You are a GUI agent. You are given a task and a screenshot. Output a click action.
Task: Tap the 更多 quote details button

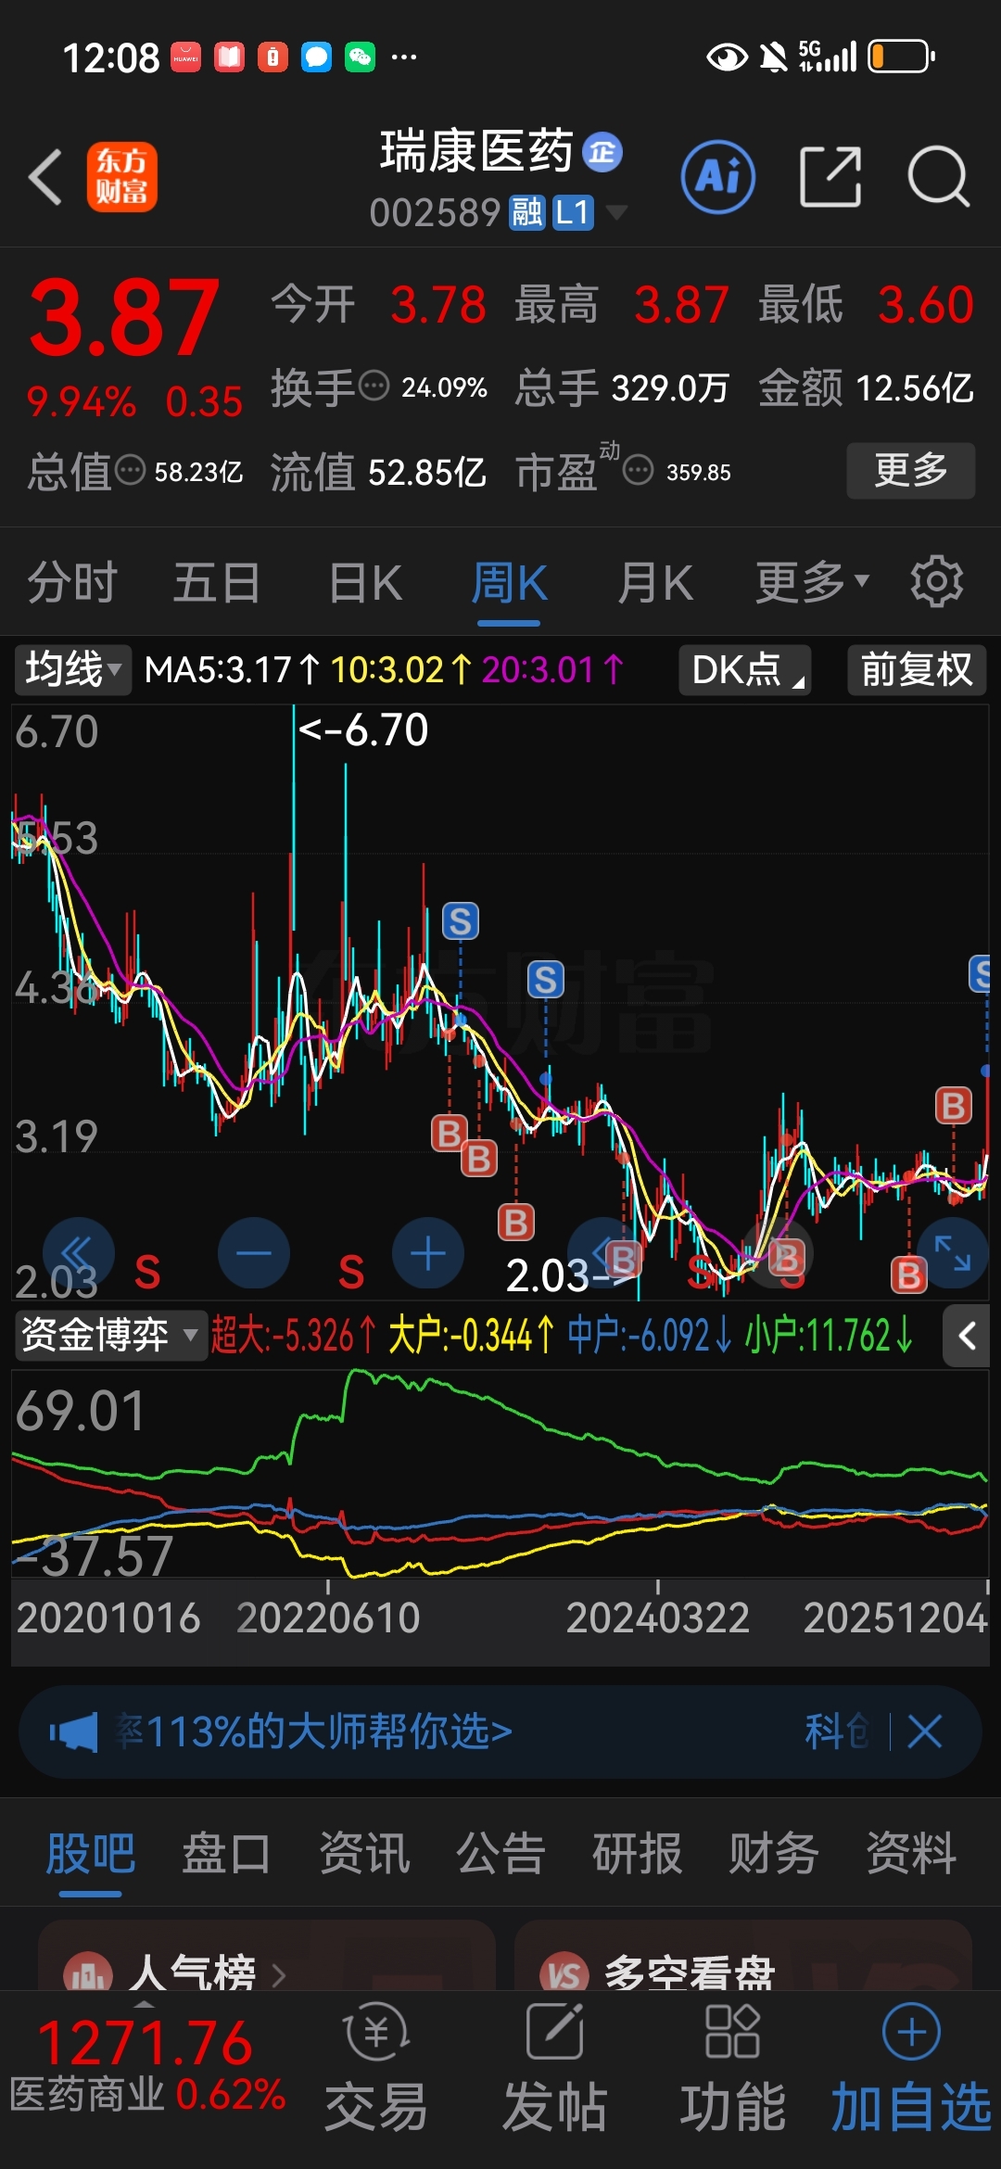(x=911, y=470)
